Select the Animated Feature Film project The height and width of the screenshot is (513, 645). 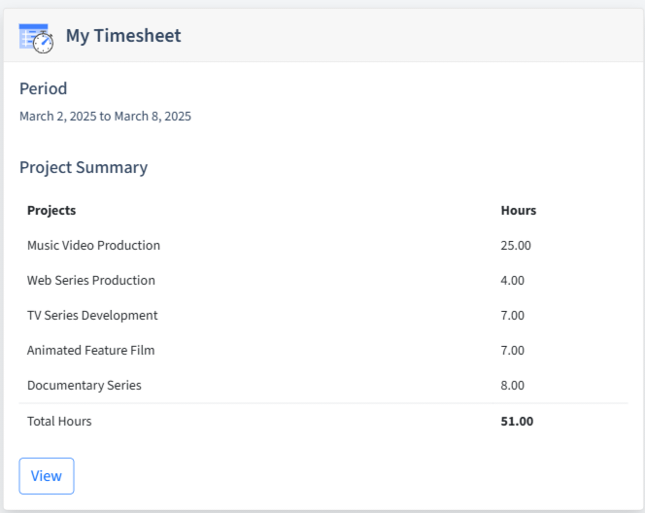click(x=91, y=351)
